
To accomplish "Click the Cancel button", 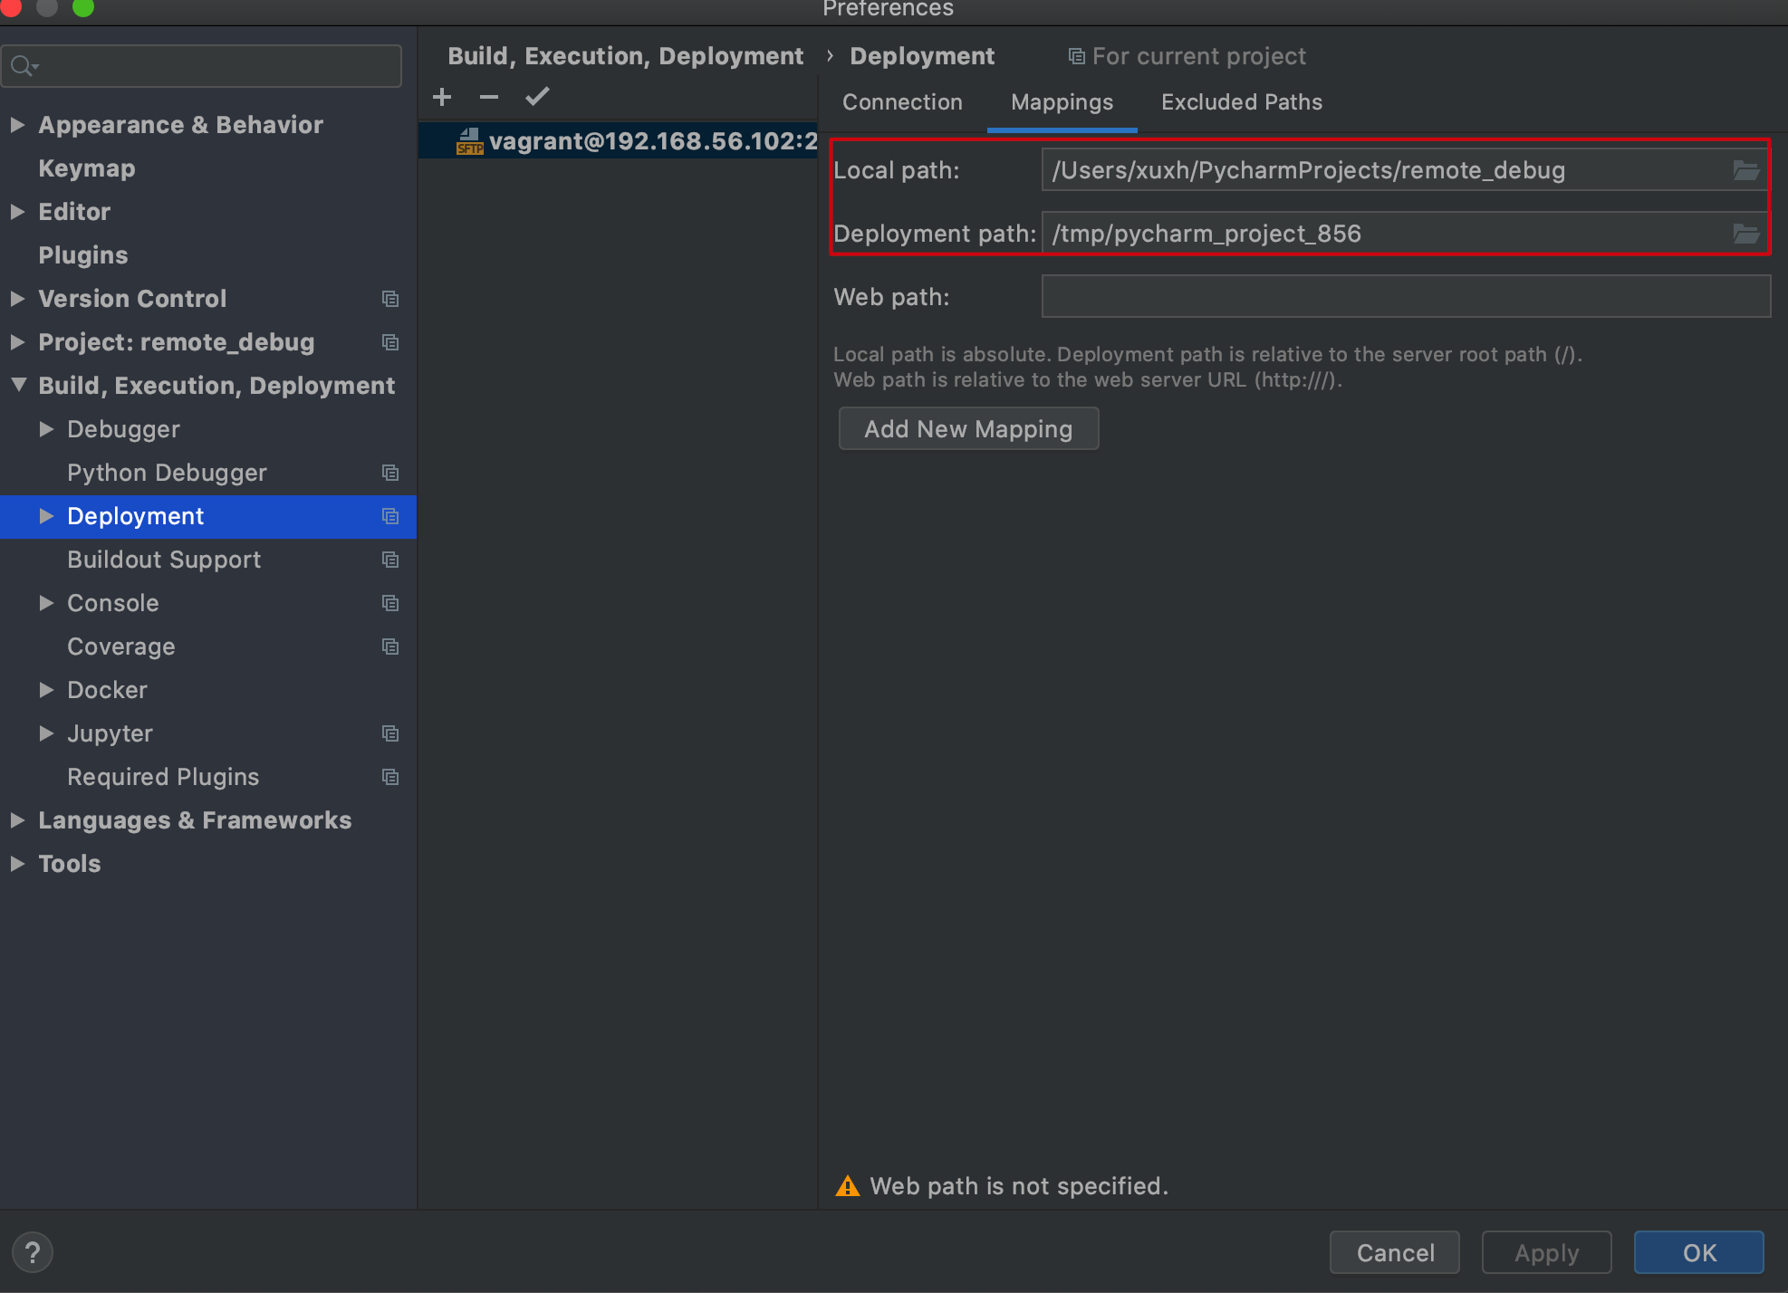I will 1395,1252.
